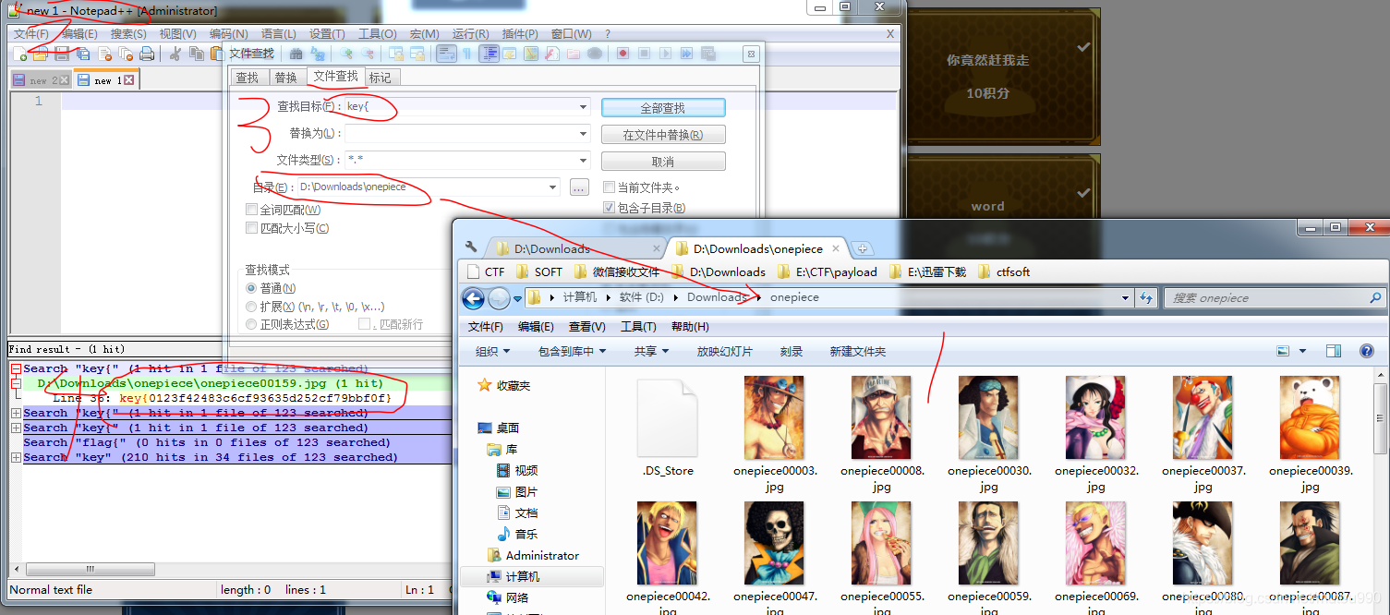Click the 取消 cancel button
The width and height of the screenshot is (1390, 615).
[663, 162]
